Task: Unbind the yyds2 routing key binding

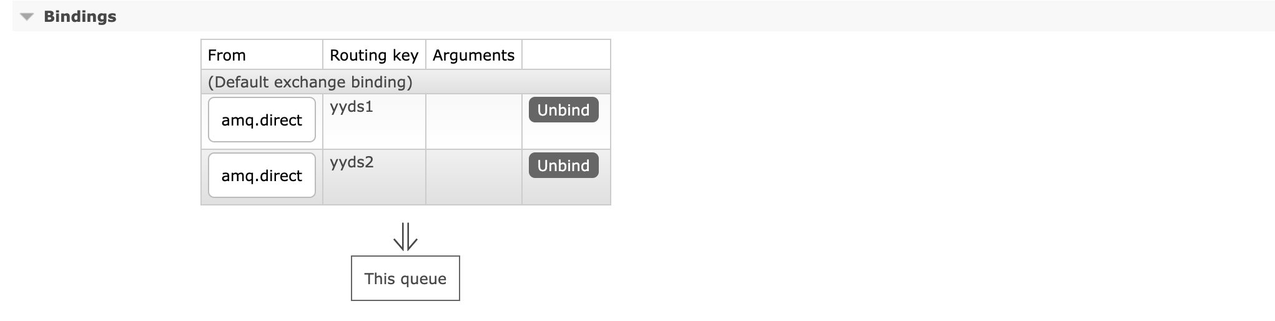Action: (563, 165)
